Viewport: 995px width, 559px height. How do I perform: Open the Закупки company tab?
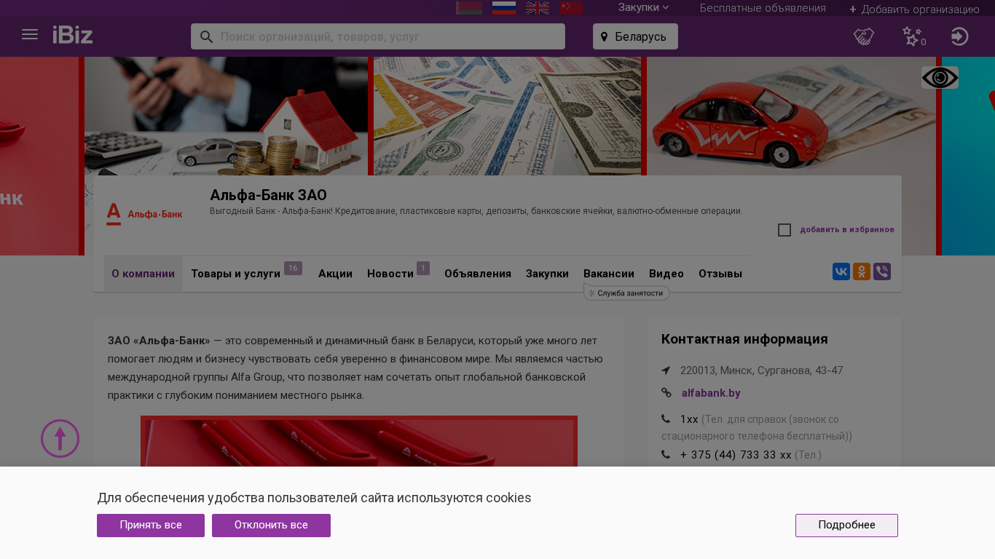point(547,274)
